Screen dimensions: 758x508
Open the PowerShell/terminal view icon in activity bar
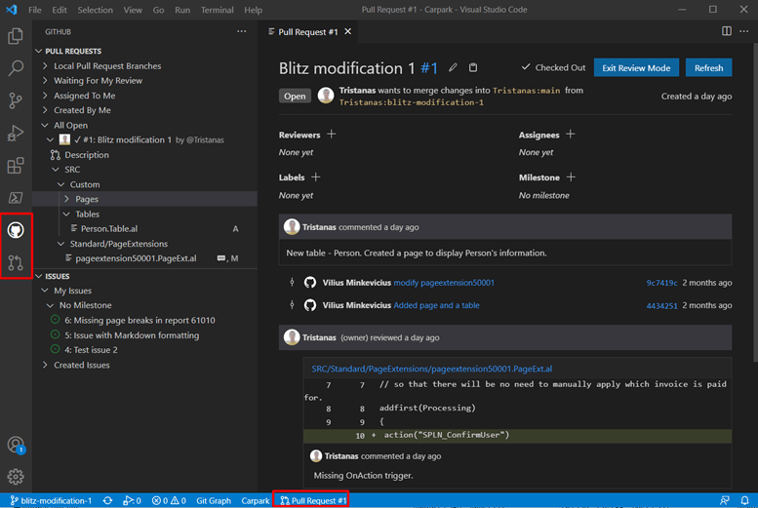(x=16, y=198)
